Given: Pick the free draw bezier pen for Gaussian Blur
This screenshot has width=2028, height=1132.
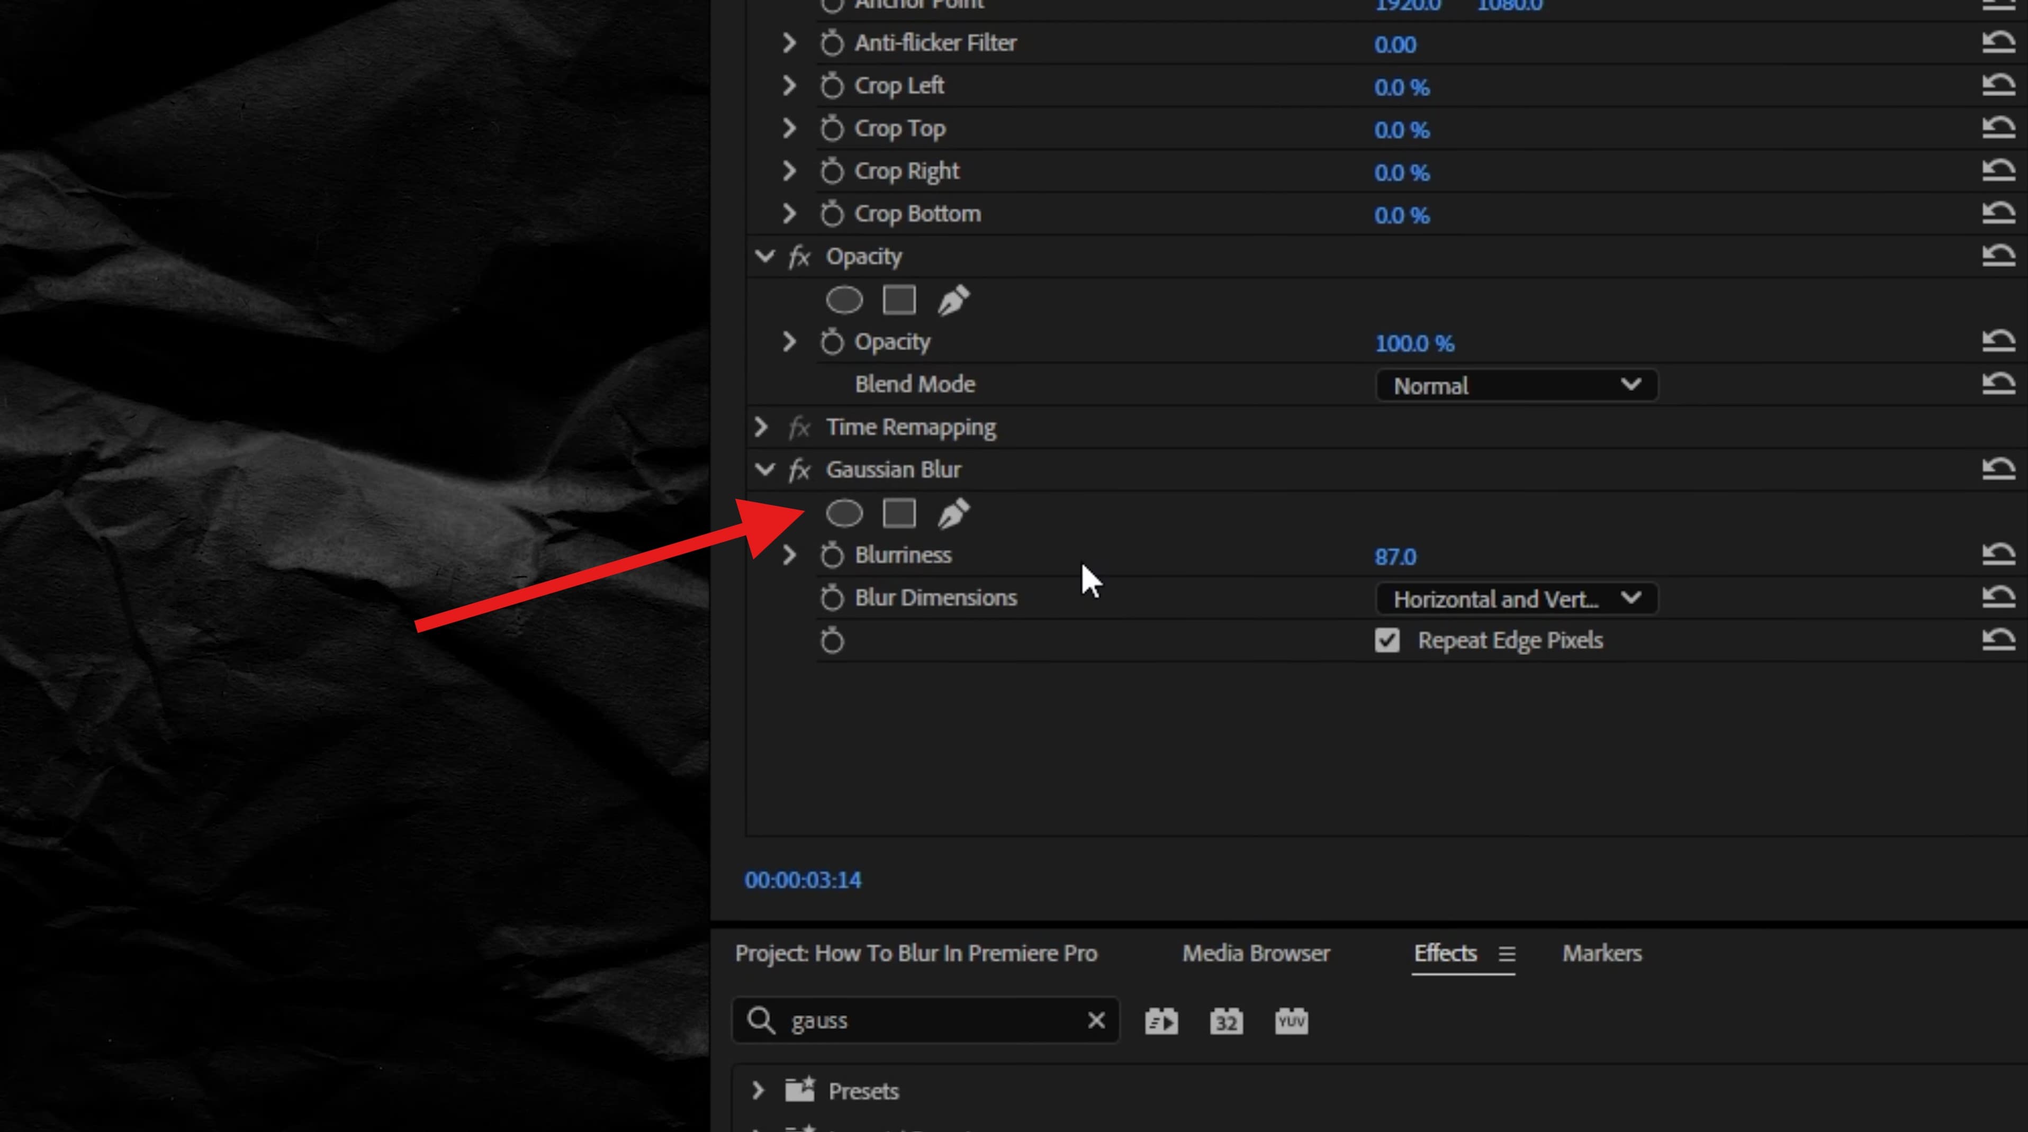Looking at the screenshot, I should (x=953, y=512).
